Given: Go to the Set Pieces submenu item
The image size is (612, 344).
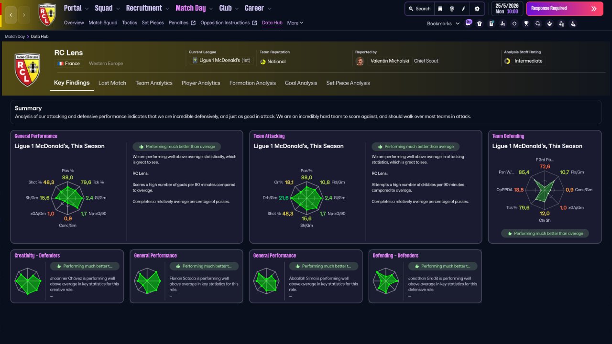Looking at the screenshot, I should pyautogui.click(x=153, y=23).
